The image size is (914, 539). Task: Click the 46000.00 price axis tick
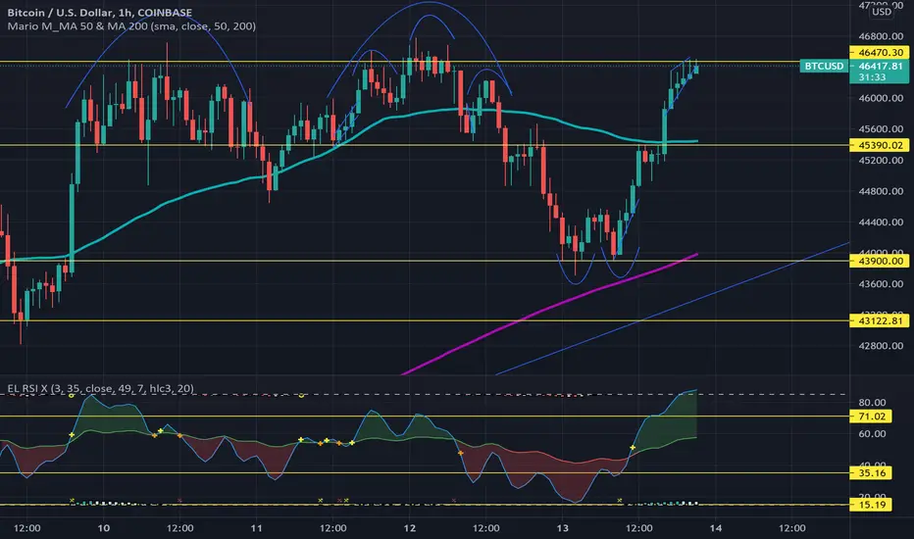[x=881, y=98]
